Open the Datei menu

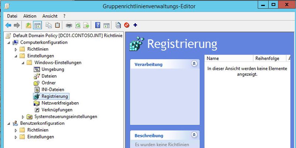[12, 16]
